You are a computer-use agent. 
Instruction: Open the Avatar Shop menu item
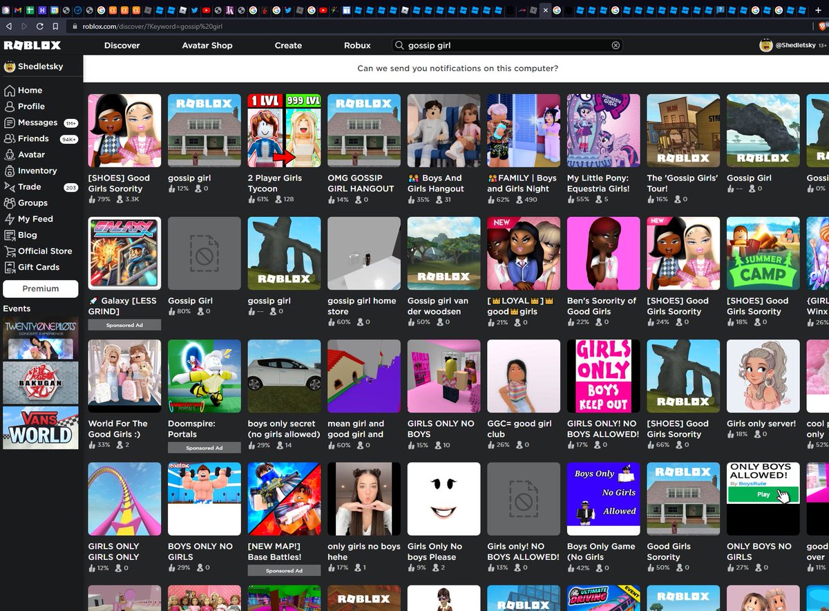click(207, 46)
